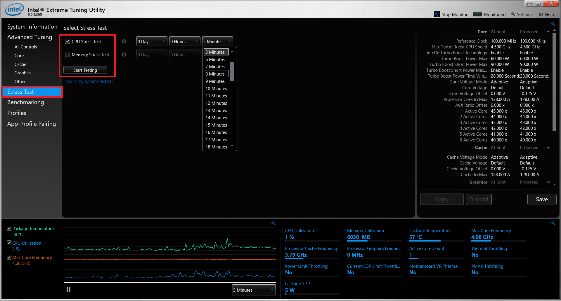561x301 pixels.
Task: Enable the Memory Stress Test checkbox
Action: (67, 54)
